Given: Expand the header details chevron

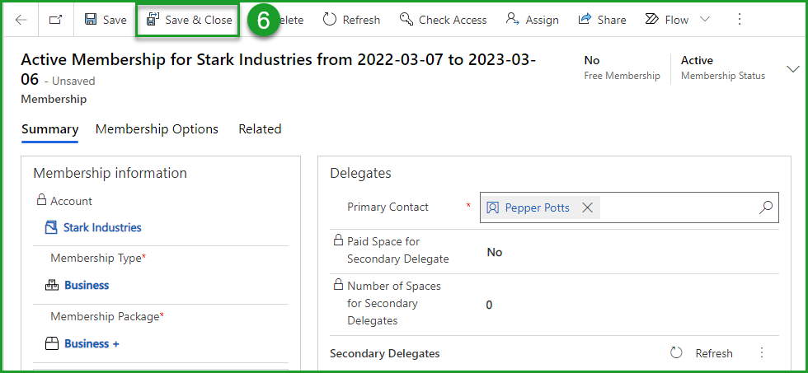Looking at the screenshot, I should click(794, 68).
